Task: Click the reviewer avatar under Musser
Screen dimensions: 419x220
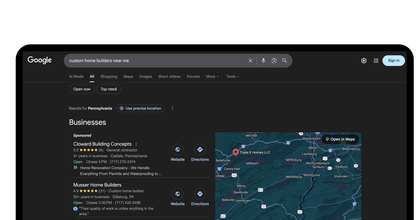Action: pos(75,209)
